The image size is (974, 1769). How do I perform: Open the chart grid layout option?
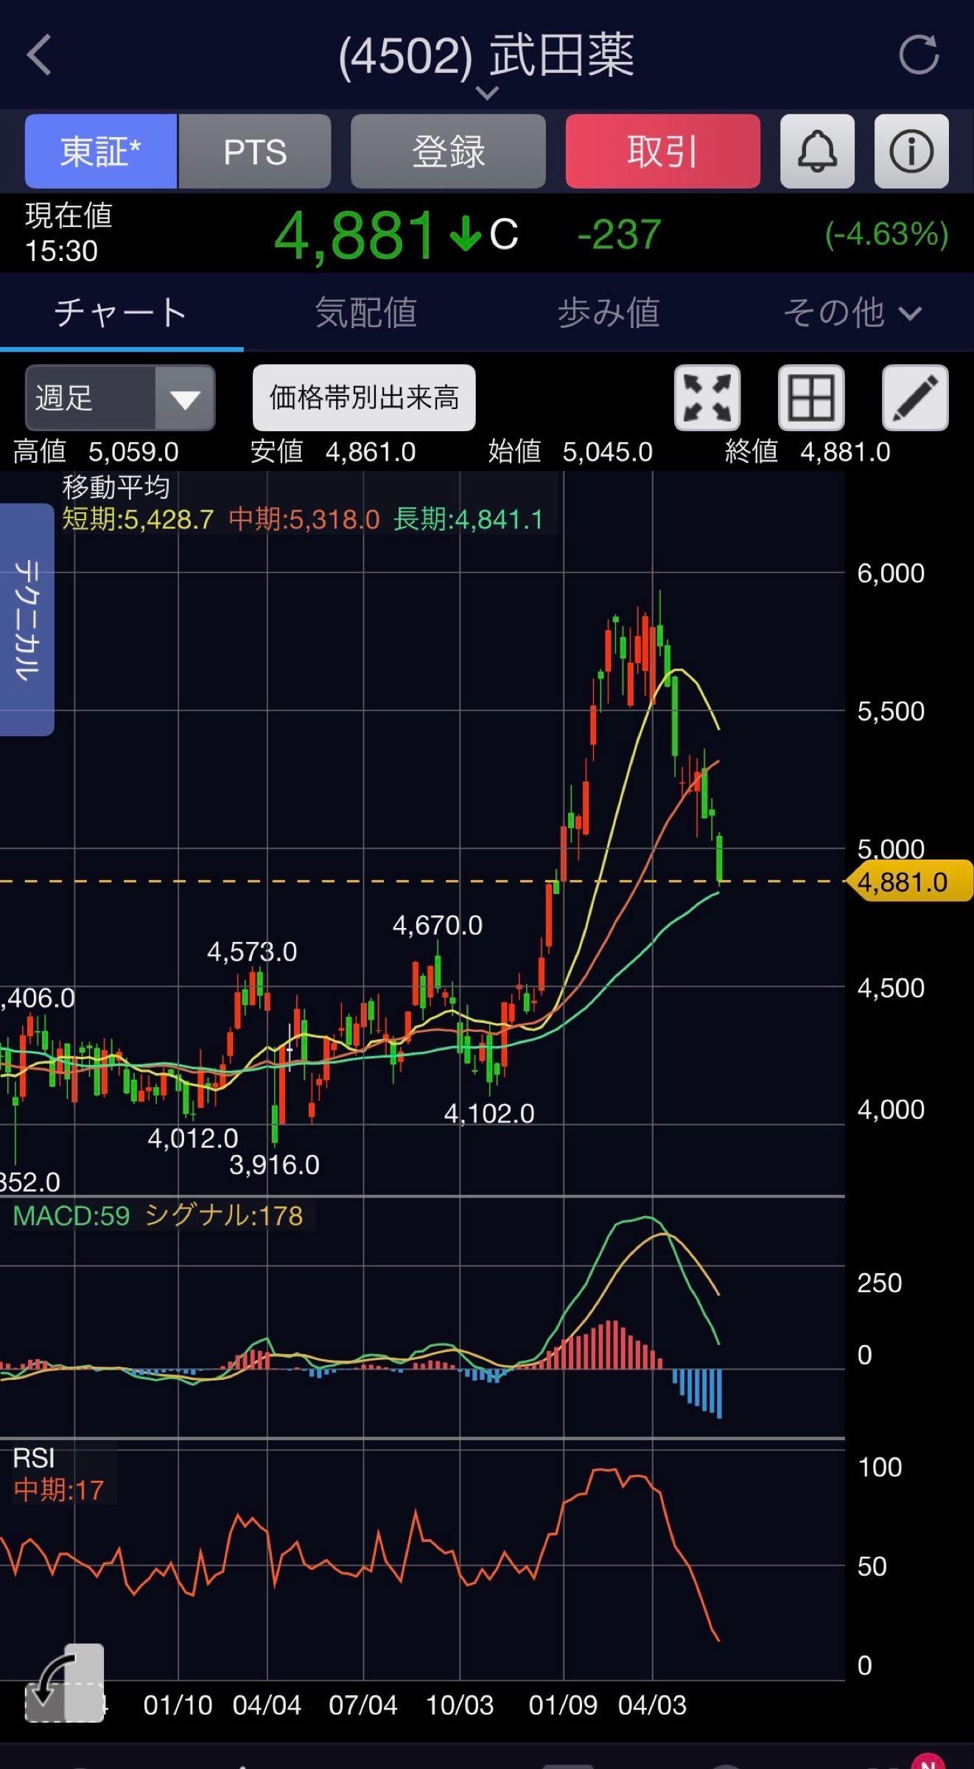(x=811, y=397)
